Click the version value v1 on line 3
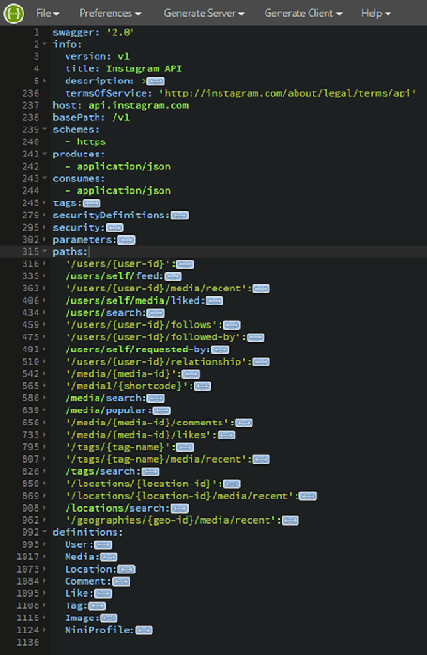This screenshot has height=655, width=427. click(123, 56)
